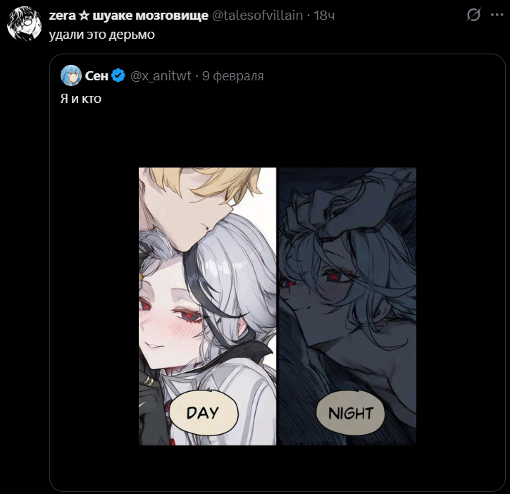Select the reply text удали это дерьмо
The width and height of the screenshot is (510, 494).
click(102, 35)
